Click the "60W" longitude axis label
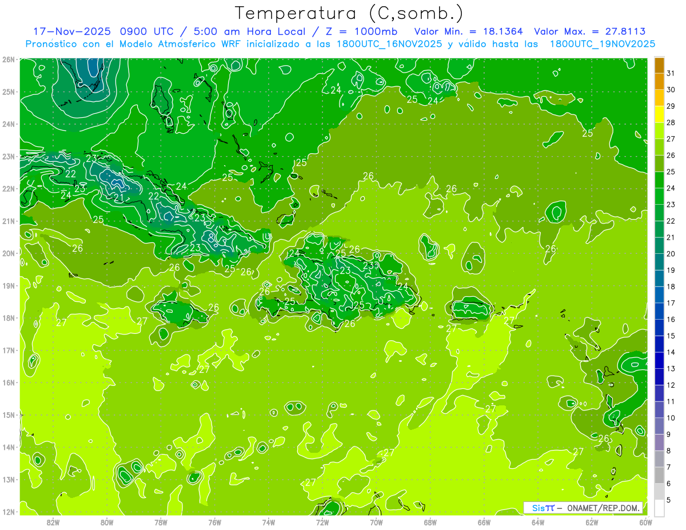 point(645,522)
